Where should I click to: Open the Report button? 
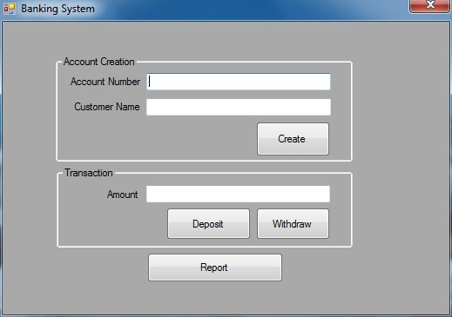pos(215,267)
